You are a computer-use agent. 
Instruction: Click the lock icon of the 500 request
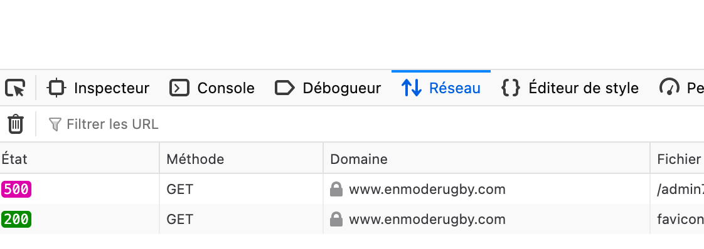pos(336,189)
